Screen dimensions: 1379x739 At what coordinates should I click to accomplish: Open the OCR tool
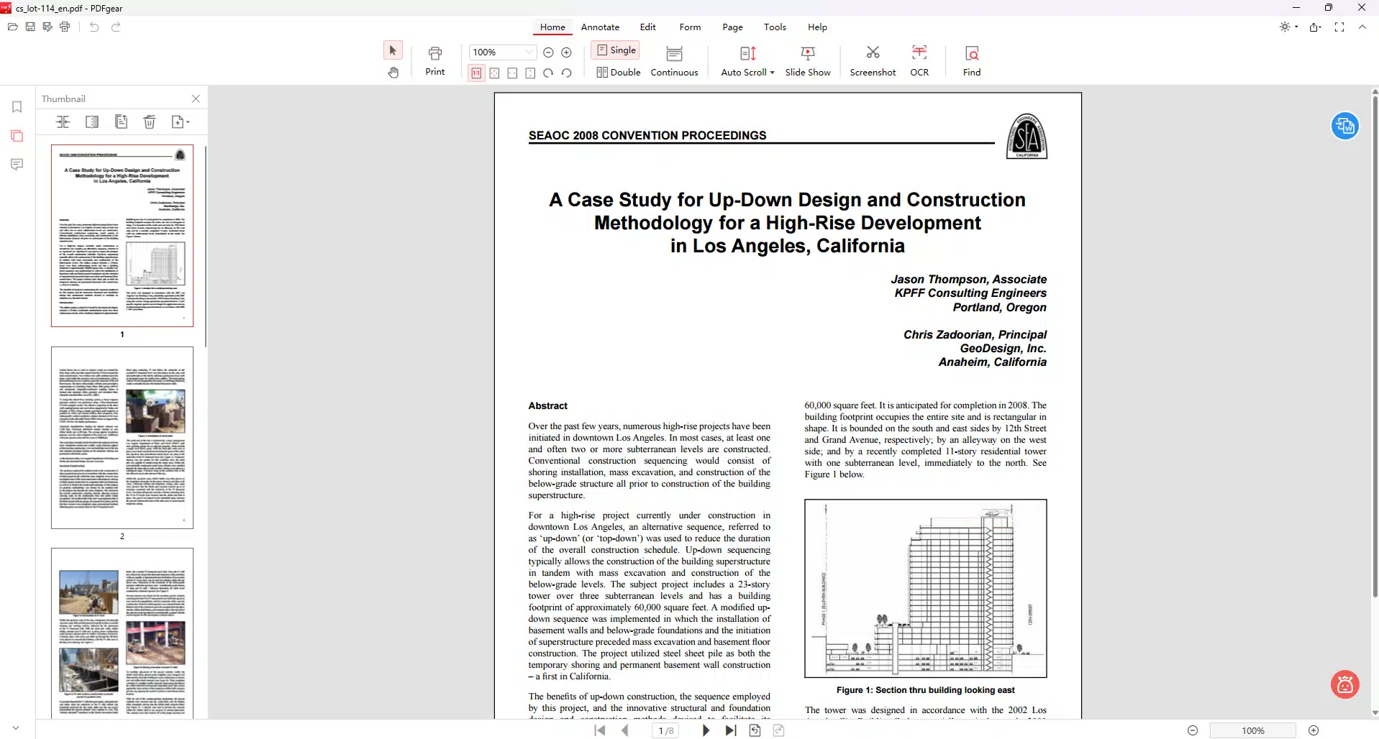[919, 60]
